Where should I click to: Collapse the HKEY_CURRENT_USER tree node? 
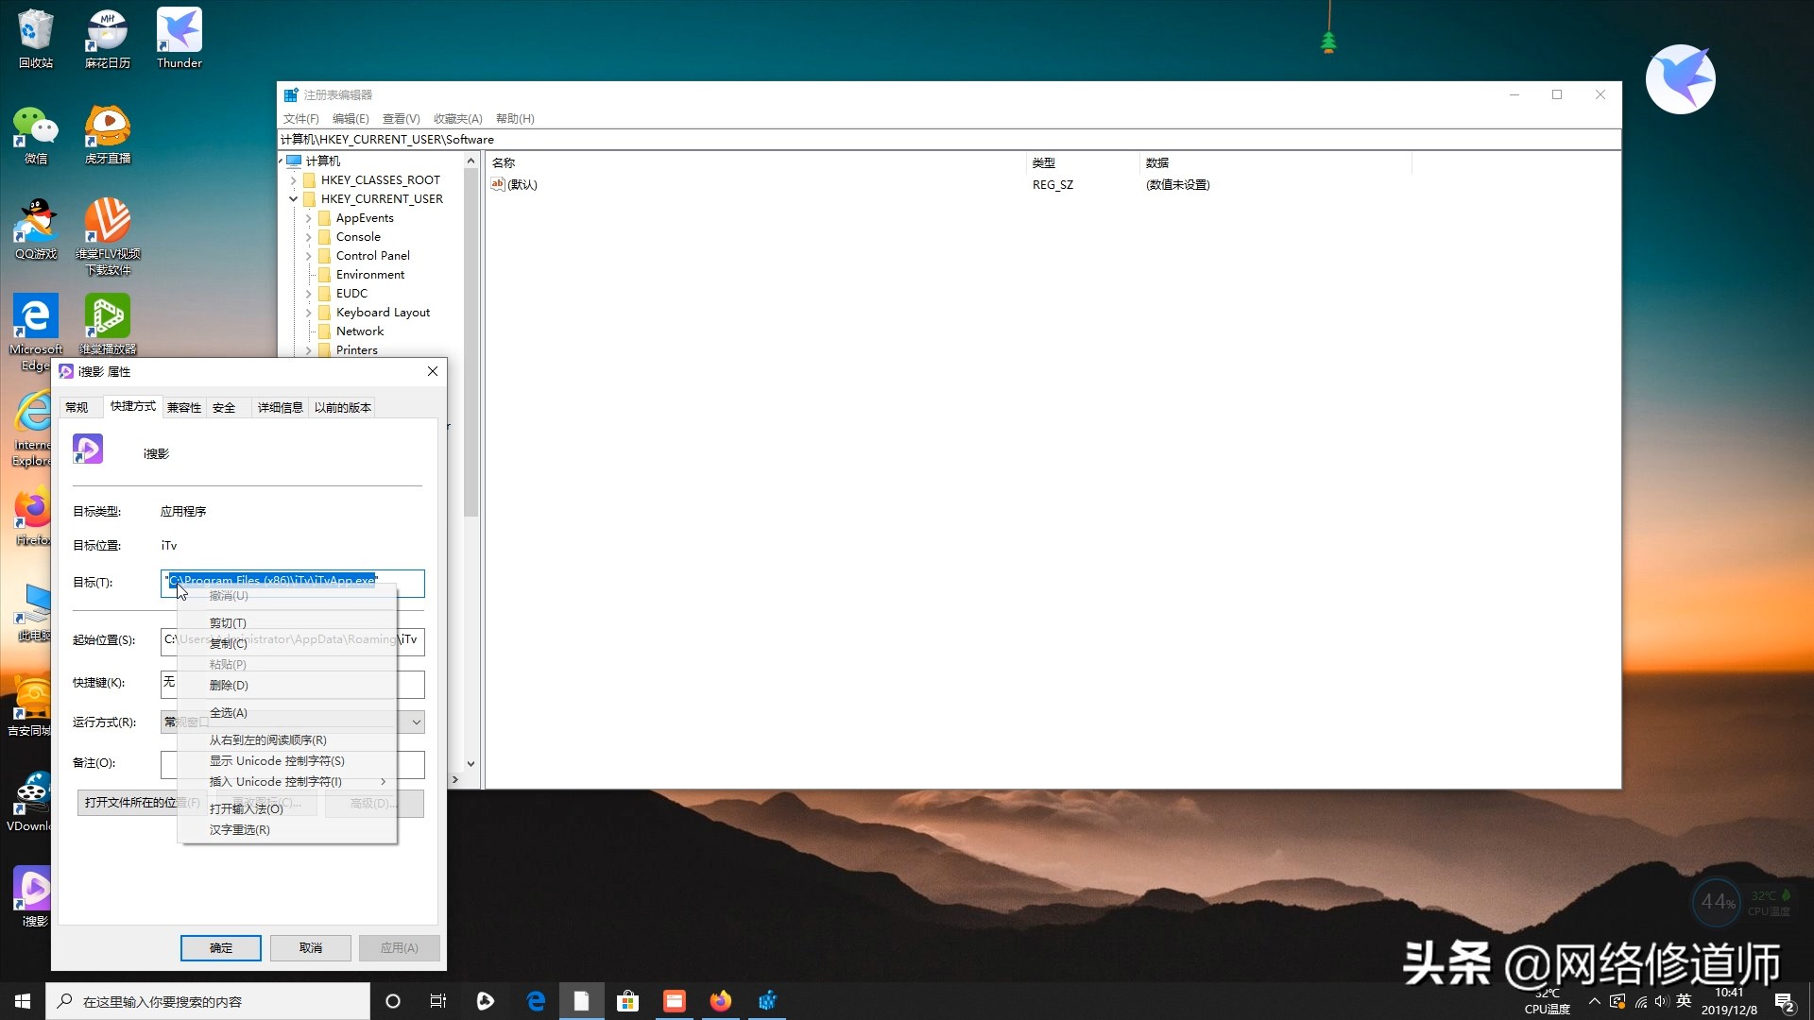pyautogui.click(x=294, y=198)
